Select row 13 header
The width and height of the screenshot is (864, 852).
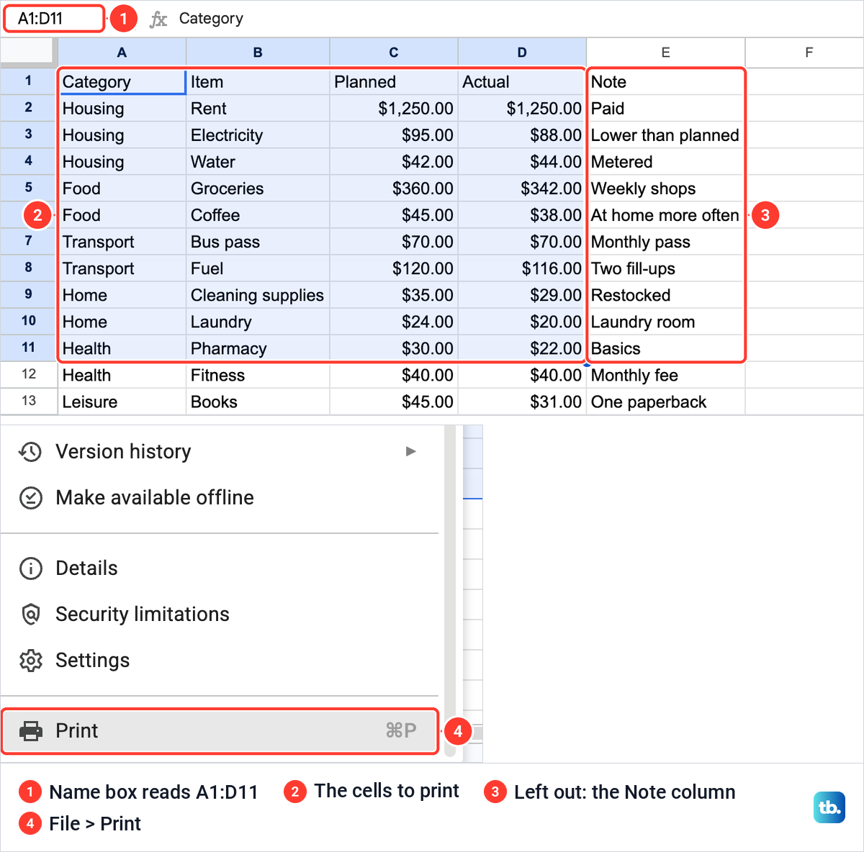[29, 401]
